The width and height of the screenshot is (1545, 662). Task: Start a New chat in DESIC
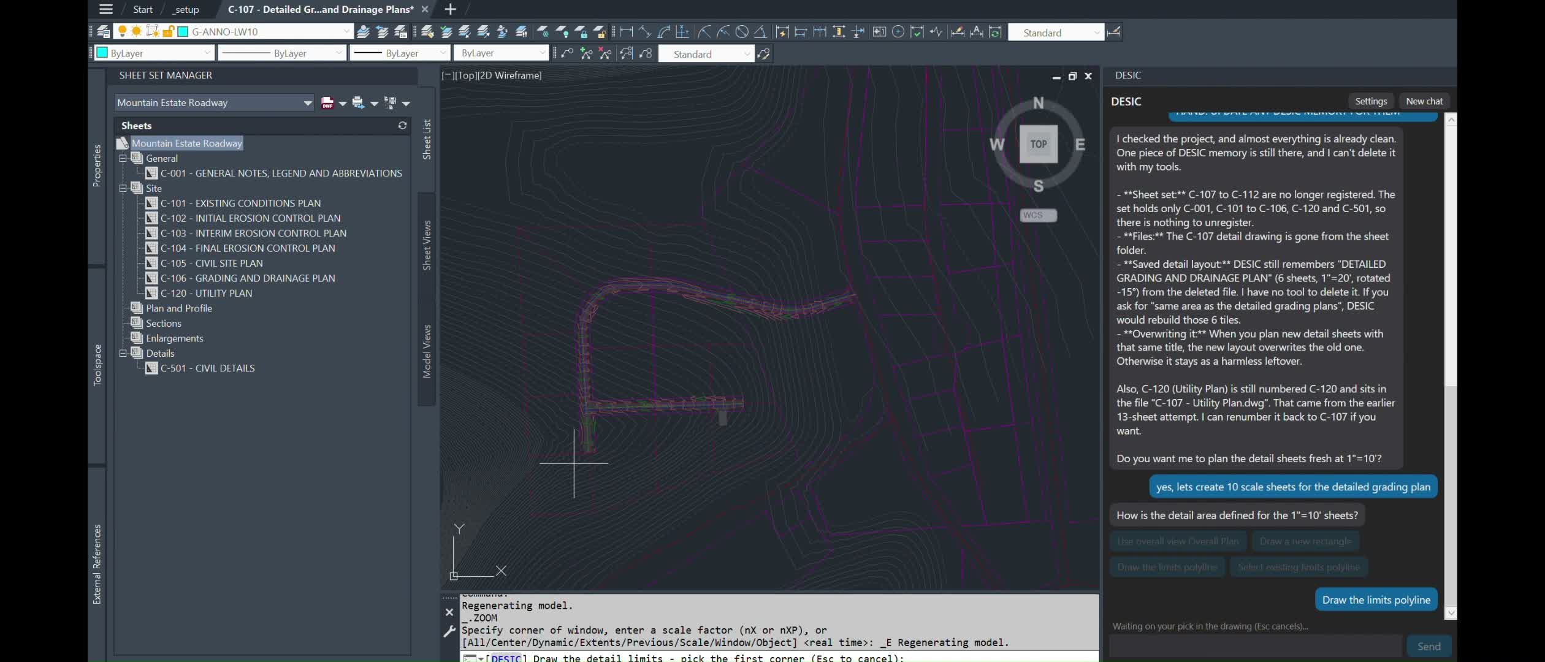[1424, 101]
